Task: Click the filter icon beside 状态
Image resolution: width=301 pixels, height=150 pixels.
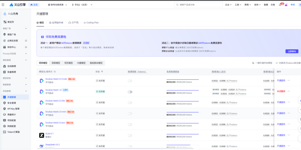Action: tap(102, 72)
